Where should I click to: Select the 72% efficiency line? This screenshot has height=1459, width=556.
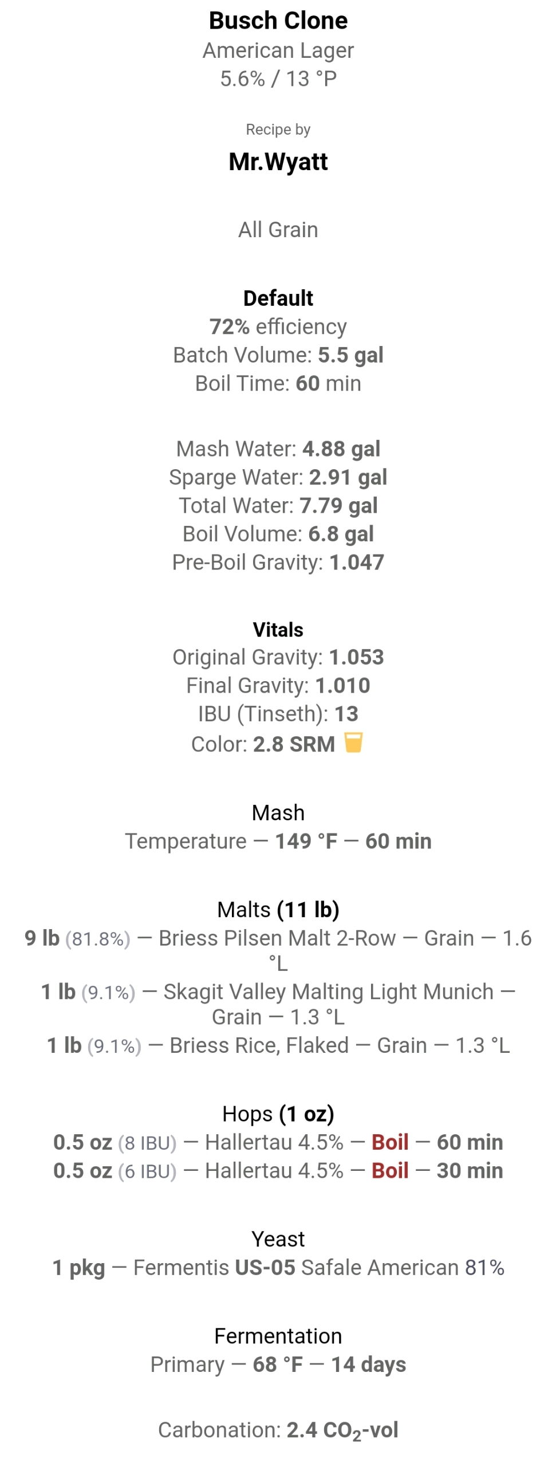[278, 327]
